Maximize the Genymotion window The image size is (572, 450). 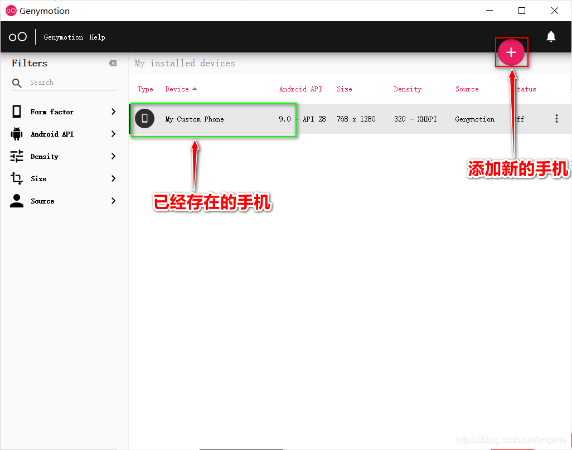pyautogui.click(x=522, y=11)
